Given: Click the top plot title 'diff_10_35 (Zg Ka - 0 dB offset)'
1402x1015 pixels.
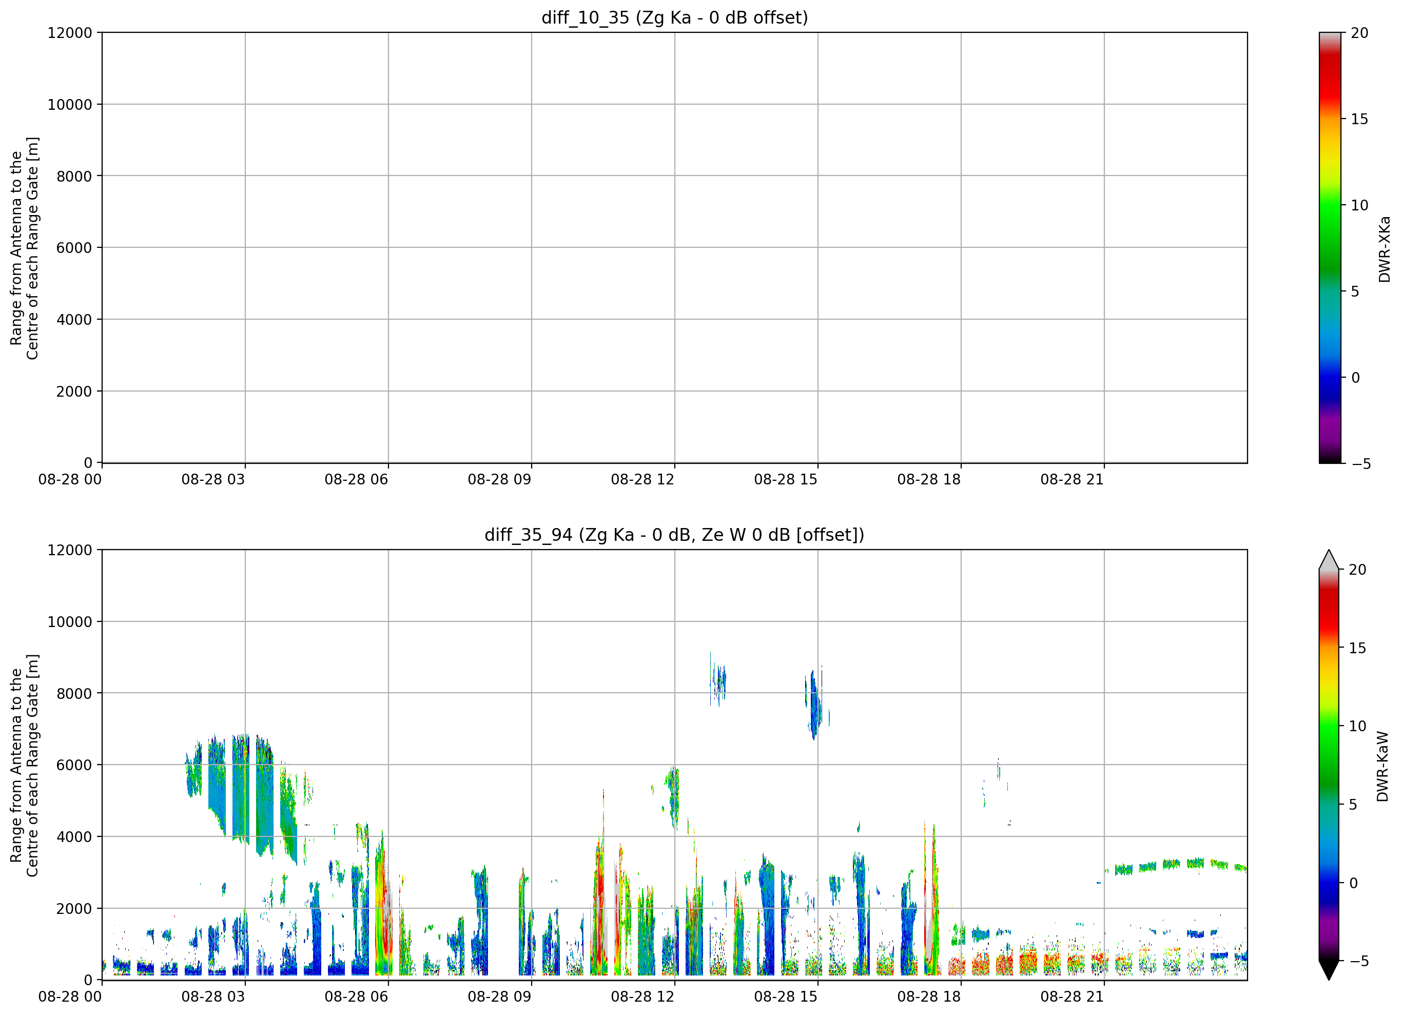Looking at the screenshot, I should pos(674,18).
